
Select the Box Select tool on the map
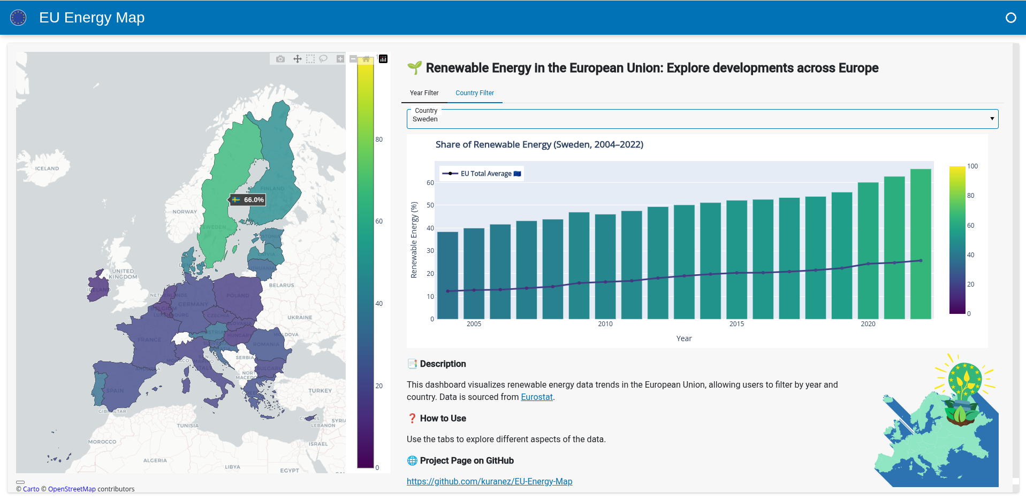click(310, 59)
